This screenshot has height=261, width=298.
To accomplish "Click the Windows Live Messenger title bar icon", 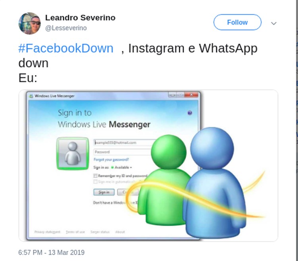I will [31, 96].
